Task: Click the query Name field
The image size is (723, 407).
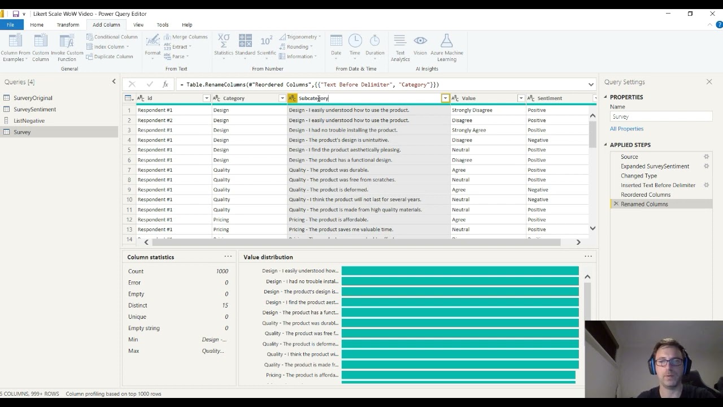Action: 661,116
